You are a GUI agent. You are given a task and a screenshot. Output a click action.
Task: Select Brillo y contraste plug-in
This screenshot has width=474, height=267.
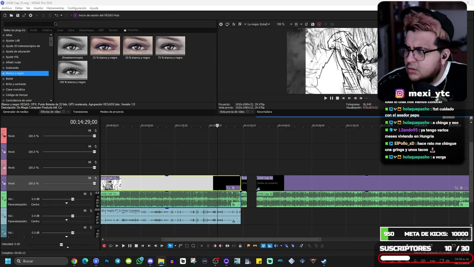16,84
